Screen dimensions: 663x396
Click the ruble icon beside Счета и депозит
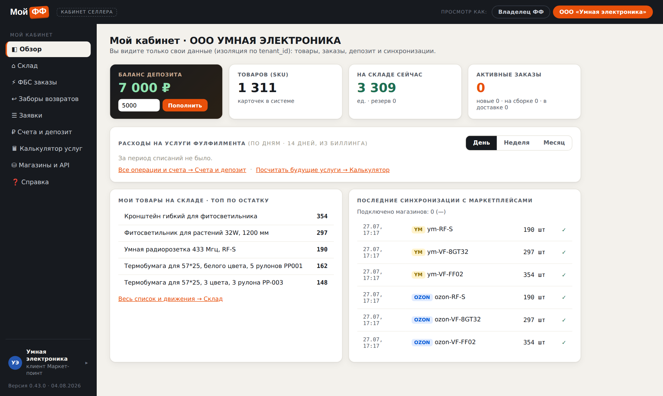click(x=14, y=132)
